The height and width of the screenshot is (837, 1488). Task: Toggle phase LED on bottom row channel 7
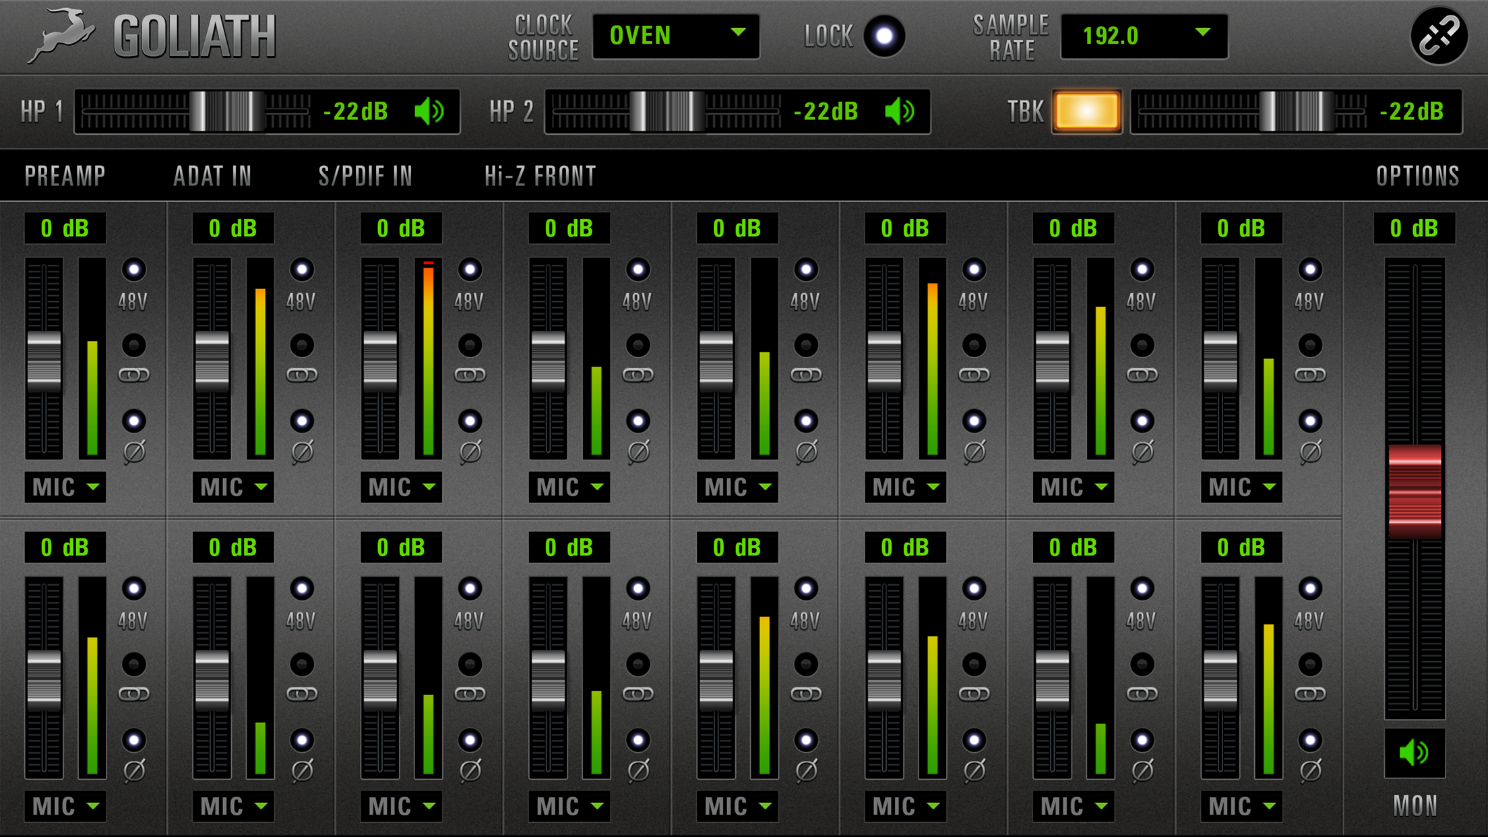(x=1142, y=740)
